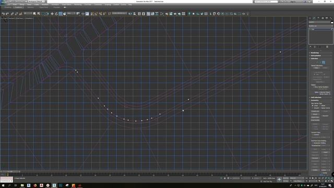Click the Align tool icon
334x188 pixels.
tap(135, 14)
